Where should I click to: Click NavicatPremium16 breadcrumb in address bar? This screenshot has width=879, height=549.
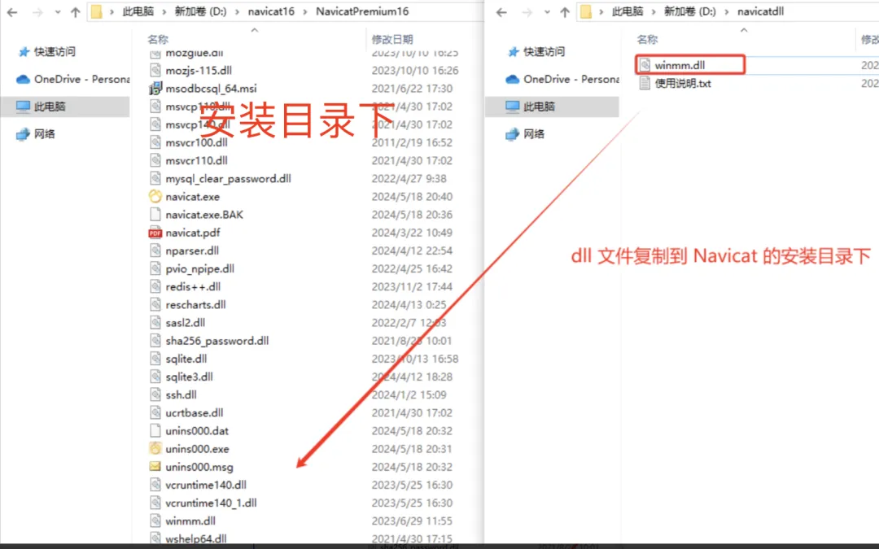click(362, 11)
